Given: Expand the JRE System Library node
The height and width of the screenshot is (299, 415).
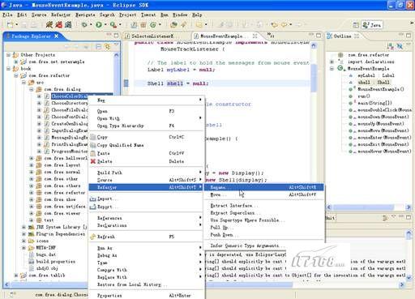Looking at the screenshot, I should [24, 227].
